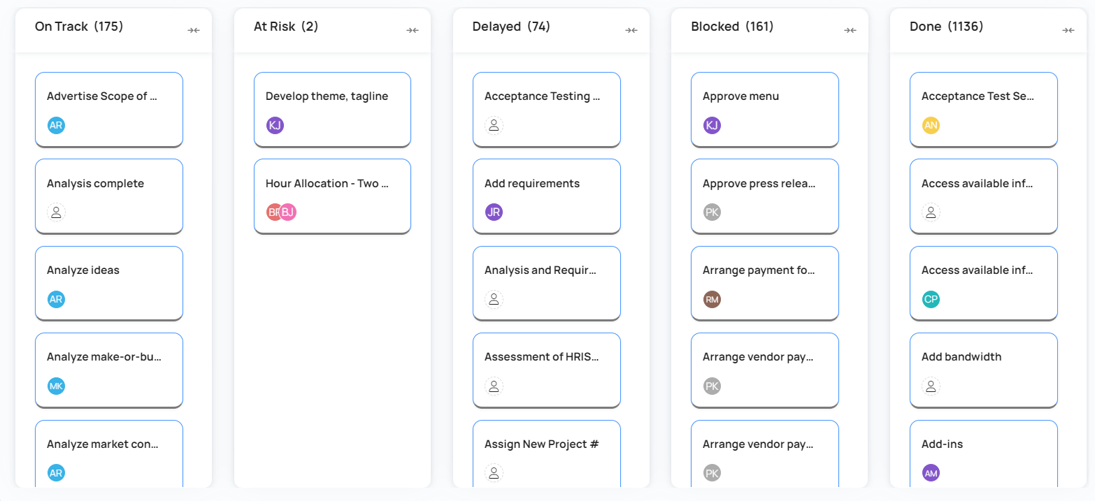Click RM avatar on Arrange payment card
This screenshot has height=501, width=1095.
(x=712, y=300)
